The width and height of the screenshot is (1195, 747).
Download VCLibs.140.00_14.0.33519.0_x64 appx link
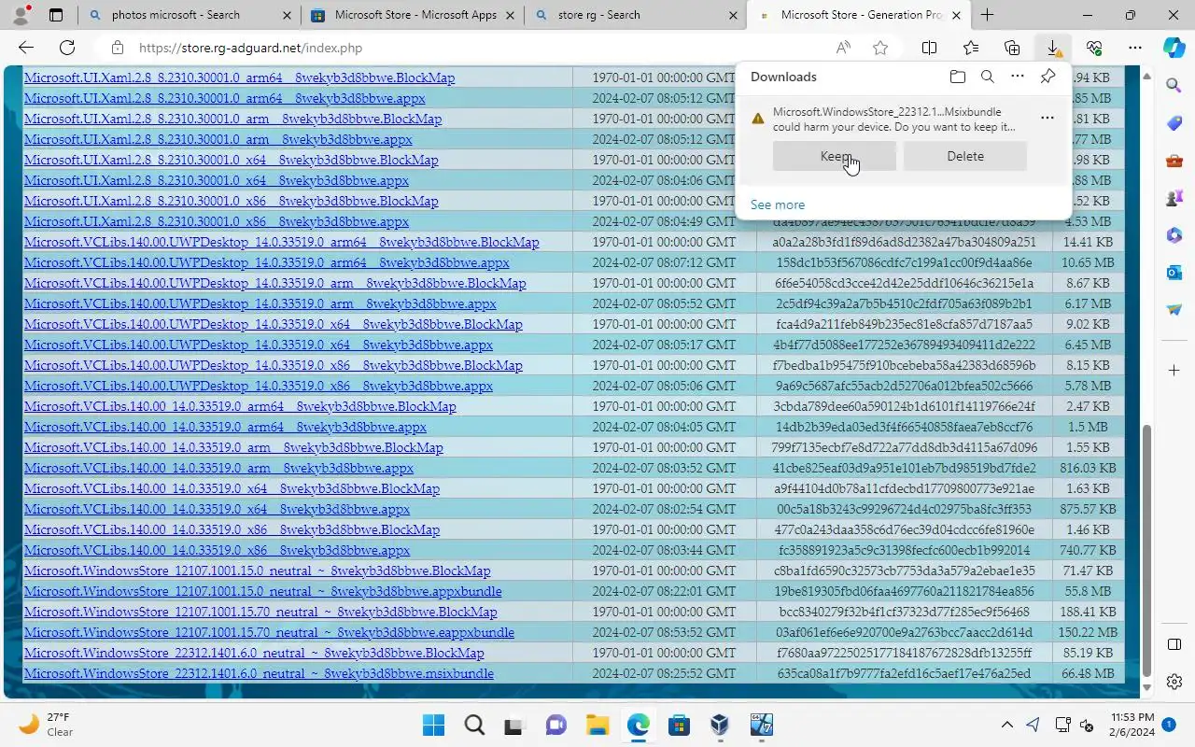pyautogui.click(x=217, y=509)
